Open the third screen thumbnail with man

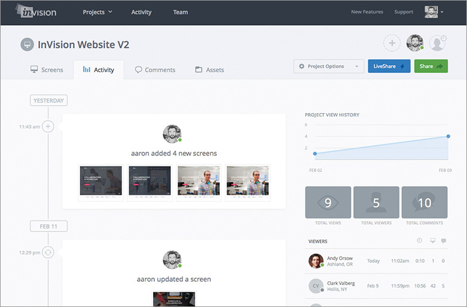198,182
